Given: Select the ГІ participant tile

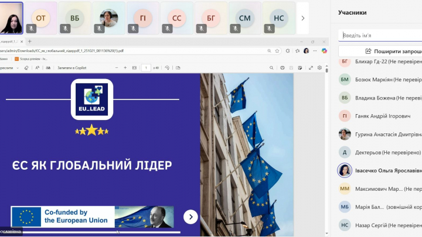Looking at the screenshot, I should click(x=143, y=18).
